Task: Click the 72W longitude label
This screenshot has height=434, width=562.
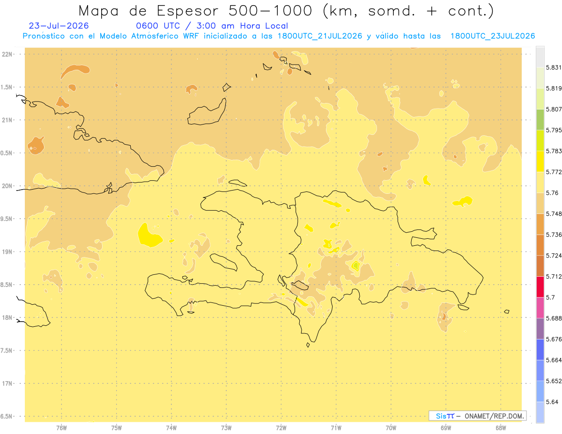Action: pyautogui.click(x=281, y=428)
